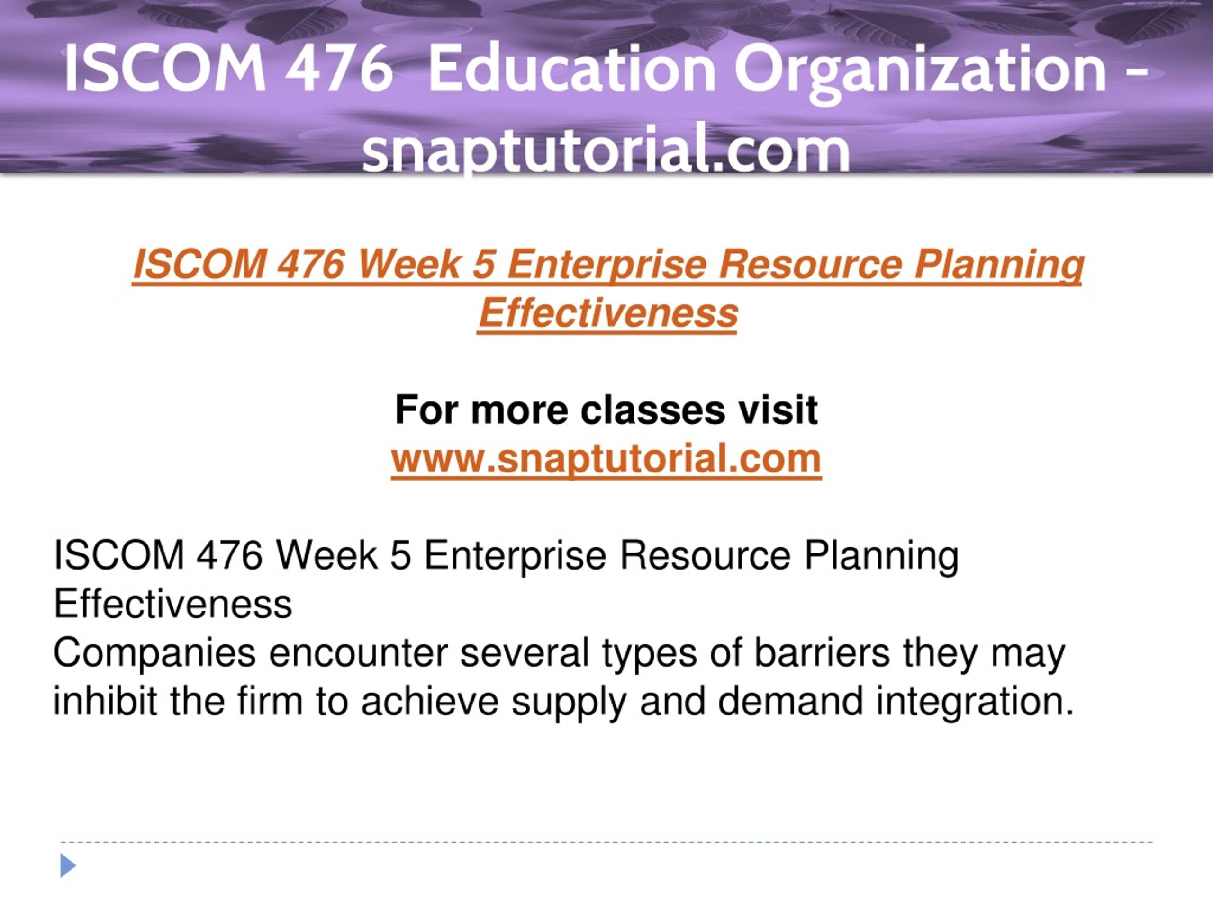Screen dimensions: 1213x909
Task: Click ISCOM 476 in the white banner title
Action: [229, 69]
